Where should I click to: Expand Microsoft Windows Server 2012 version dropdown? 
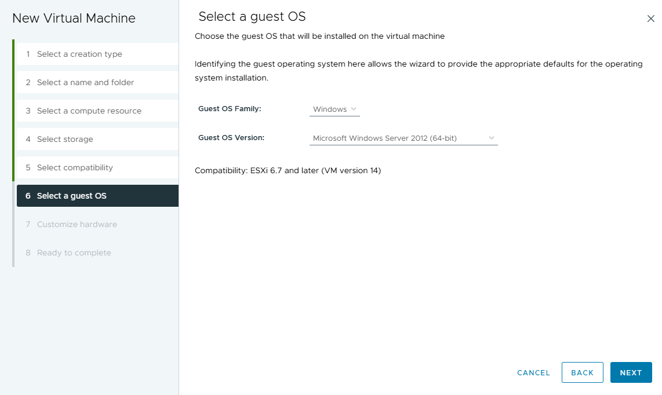tap(403, 138)
